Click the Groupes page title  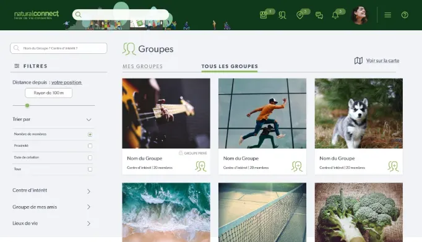[x=156, y=49]
